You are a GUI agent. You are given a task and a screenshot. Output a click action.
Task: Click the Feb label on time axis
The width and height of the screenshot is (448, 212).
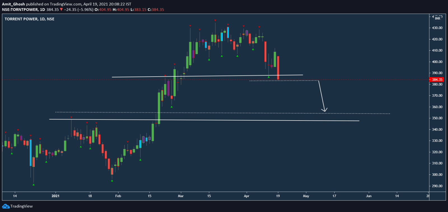118,196
